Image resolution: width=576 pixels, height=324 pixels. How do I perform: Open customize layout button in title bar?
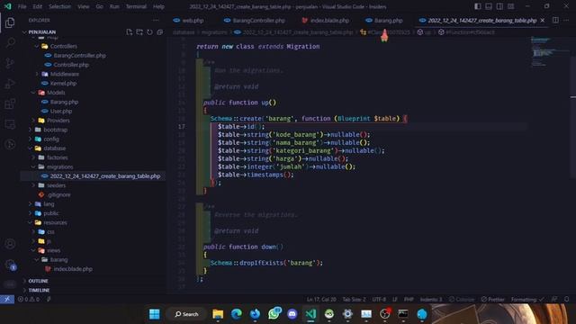point(510,6)
